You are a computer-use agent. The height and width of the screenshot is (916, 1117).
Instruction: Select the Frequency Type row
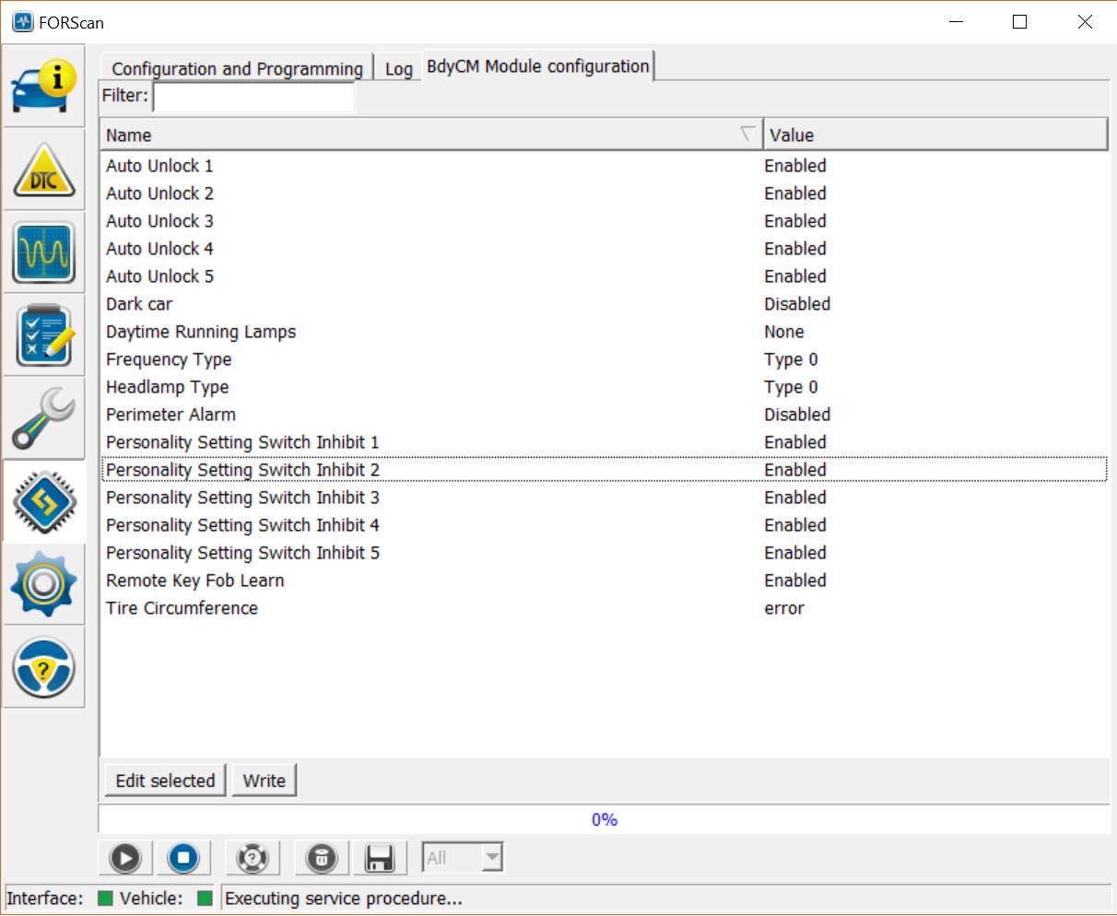click(x=605, y=359)
